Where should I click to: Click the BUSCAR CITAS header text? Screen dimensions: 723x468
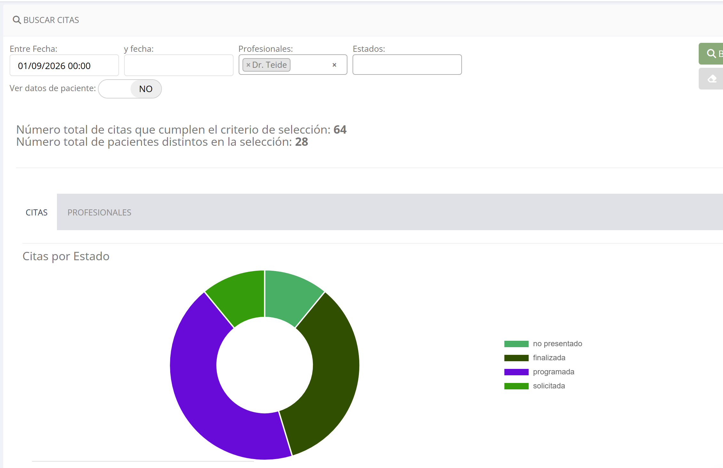[x=51, y=20]
